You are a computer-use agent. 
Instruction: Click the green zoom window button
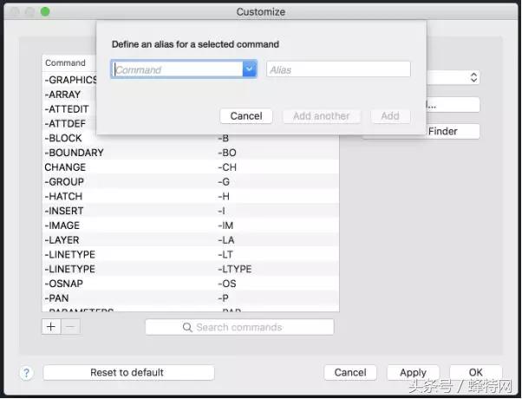pyautogui.click(x=45, y=11)
